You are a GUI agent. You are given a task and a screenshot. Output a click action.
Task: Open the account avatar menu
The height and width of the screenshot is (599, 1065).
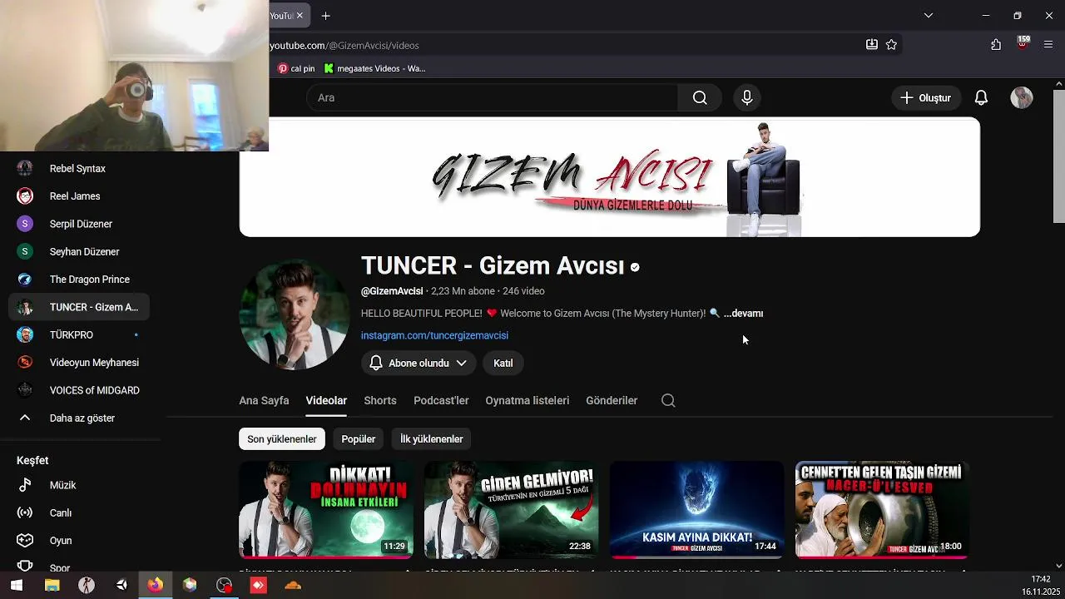point(1022,97)
